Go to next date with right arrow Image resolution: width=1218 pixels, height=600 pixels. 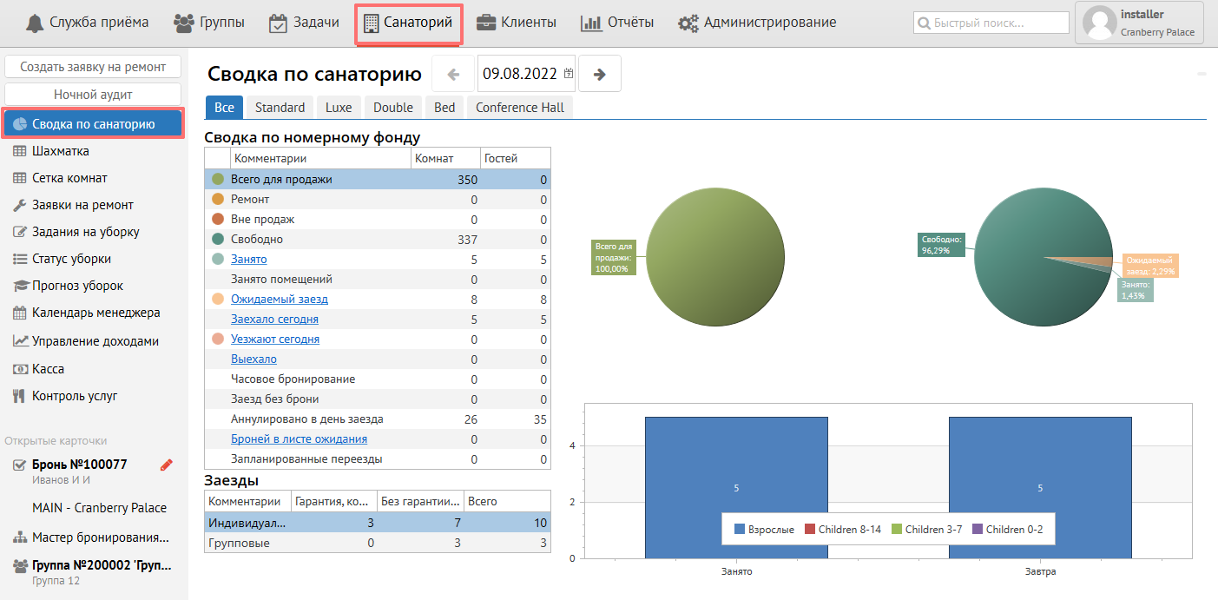[599, 74]
